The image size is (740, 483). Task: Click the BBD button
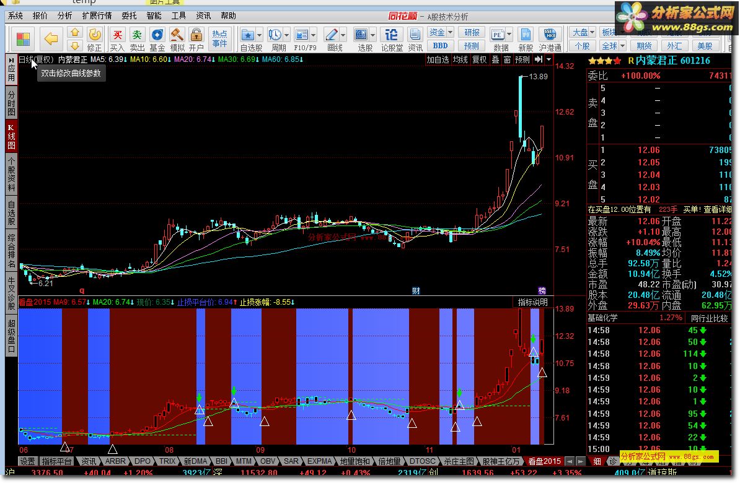pyautogui.click(x=440, y=46)
